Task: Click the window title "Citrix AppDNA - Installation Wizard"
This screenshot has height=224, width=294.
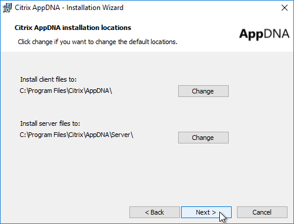Action: 69,8
